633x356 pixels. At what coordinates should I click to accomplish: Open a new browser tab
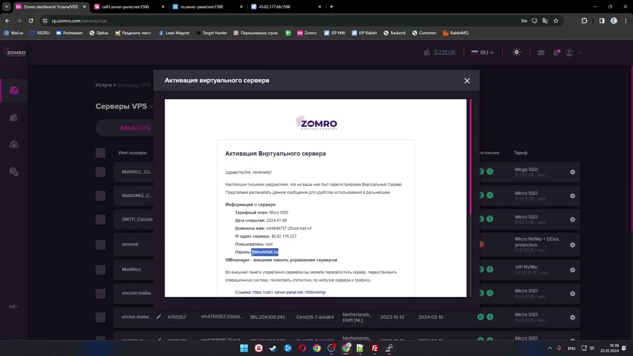(331, 7)
